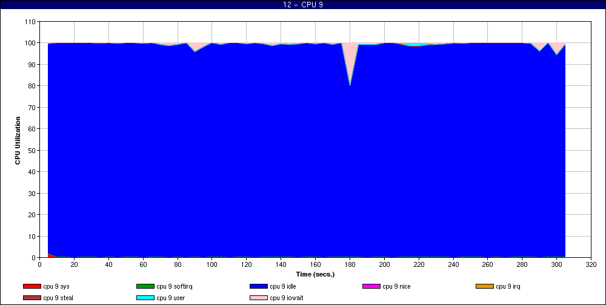Click the 'CPU Utilization' y-axis title

pyautogui.click(x=18, y=140)
